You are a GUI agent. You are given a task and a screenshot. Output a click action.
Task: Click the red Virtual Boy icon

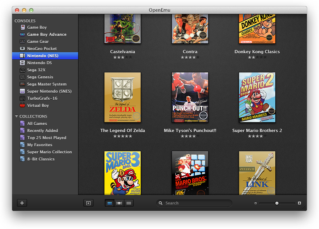click(22, 105)
